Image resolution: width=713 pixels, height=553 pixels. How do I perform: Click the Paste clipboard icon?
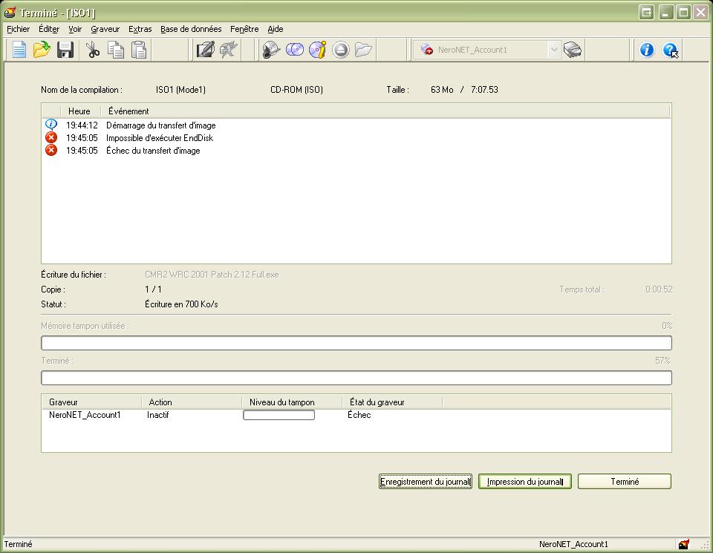tap(139, 50)
